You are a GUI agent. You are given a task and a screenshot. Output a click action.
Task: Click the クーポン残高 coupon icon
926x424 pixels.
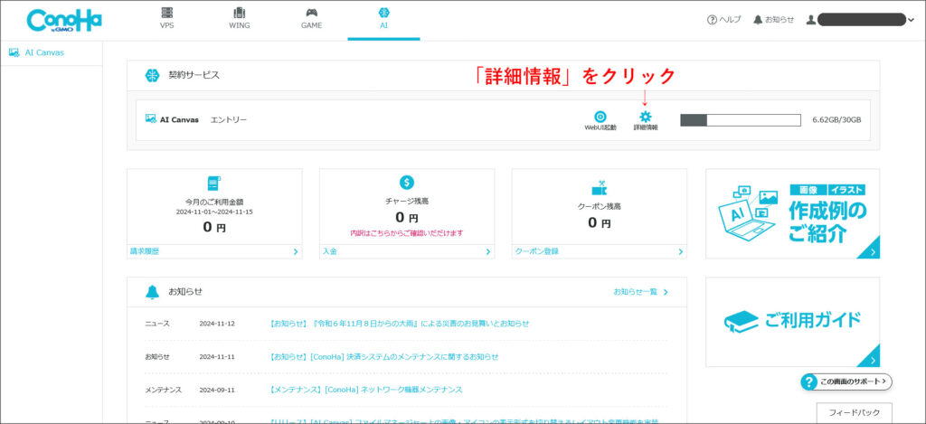click(599, 188)
